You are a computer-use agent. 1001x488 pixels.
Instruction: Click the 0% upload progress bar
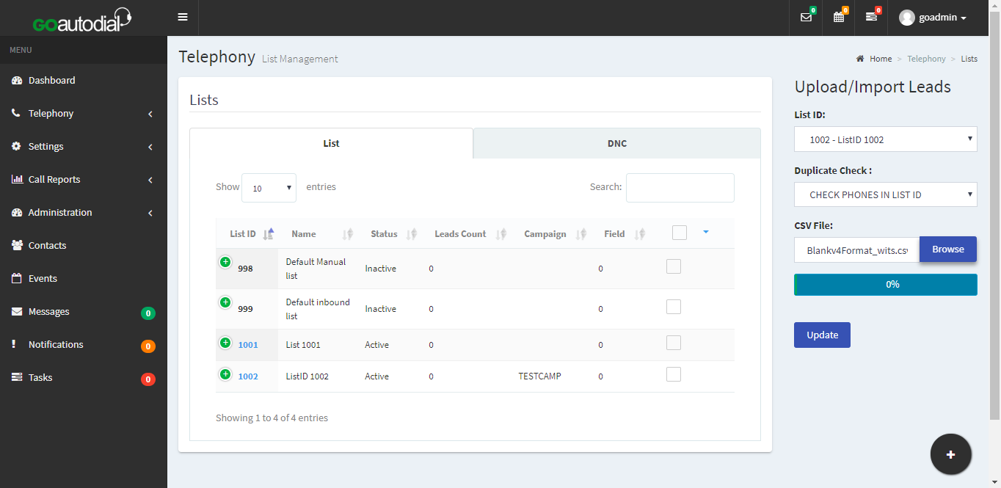[x=886, y=285]
